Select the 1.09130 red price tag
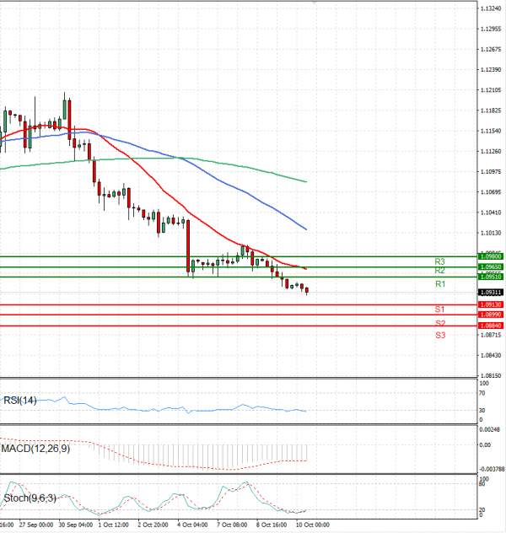Viewport: 506px width, 533px height. (x=491, y=304)
